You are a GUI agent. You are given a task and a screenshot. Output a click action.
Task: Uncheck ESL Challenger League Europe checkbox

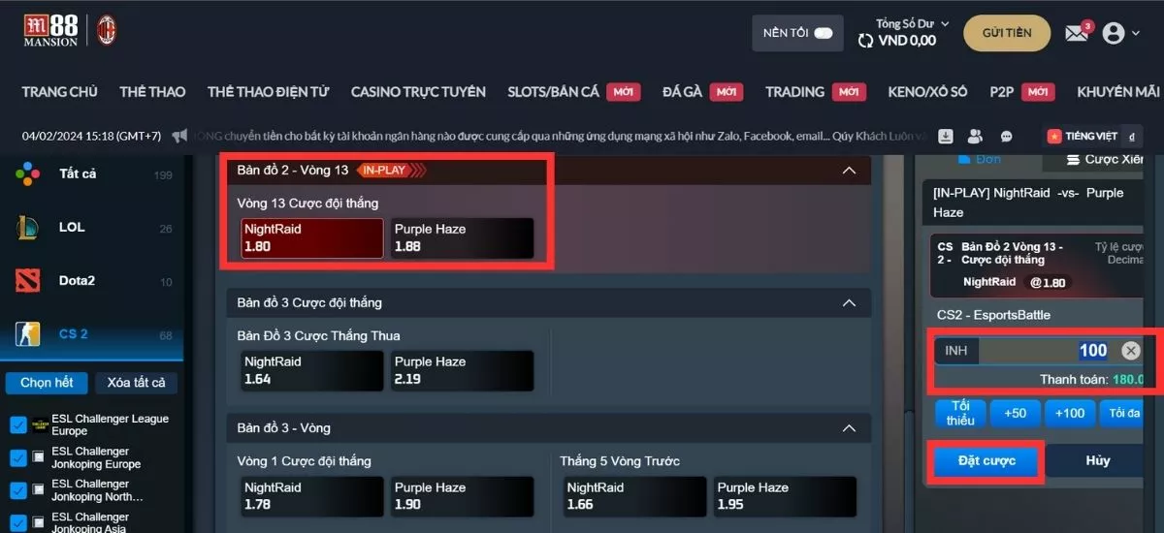pyautogui.click(x=17, y=425)
